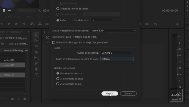The width and height of the screenshot is (189, 107).
Task: Select the Slip tool
Action: pos(36,57)
